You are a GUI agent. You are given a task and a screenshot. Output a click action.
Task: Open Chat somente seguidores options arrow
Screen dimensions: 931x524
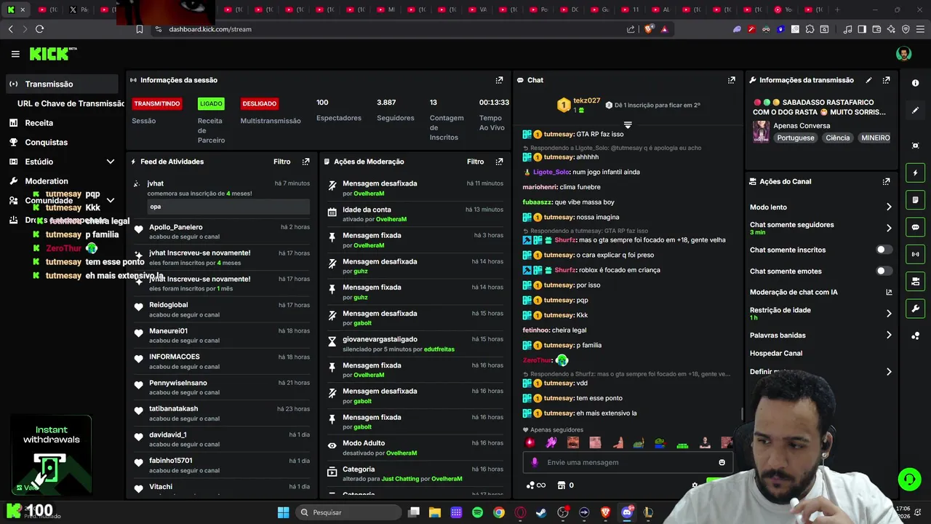click(x=888, y=228)
